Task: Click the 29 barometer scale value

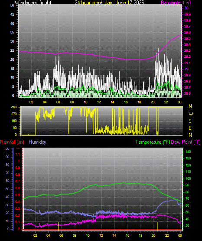Action: point(186,69)
